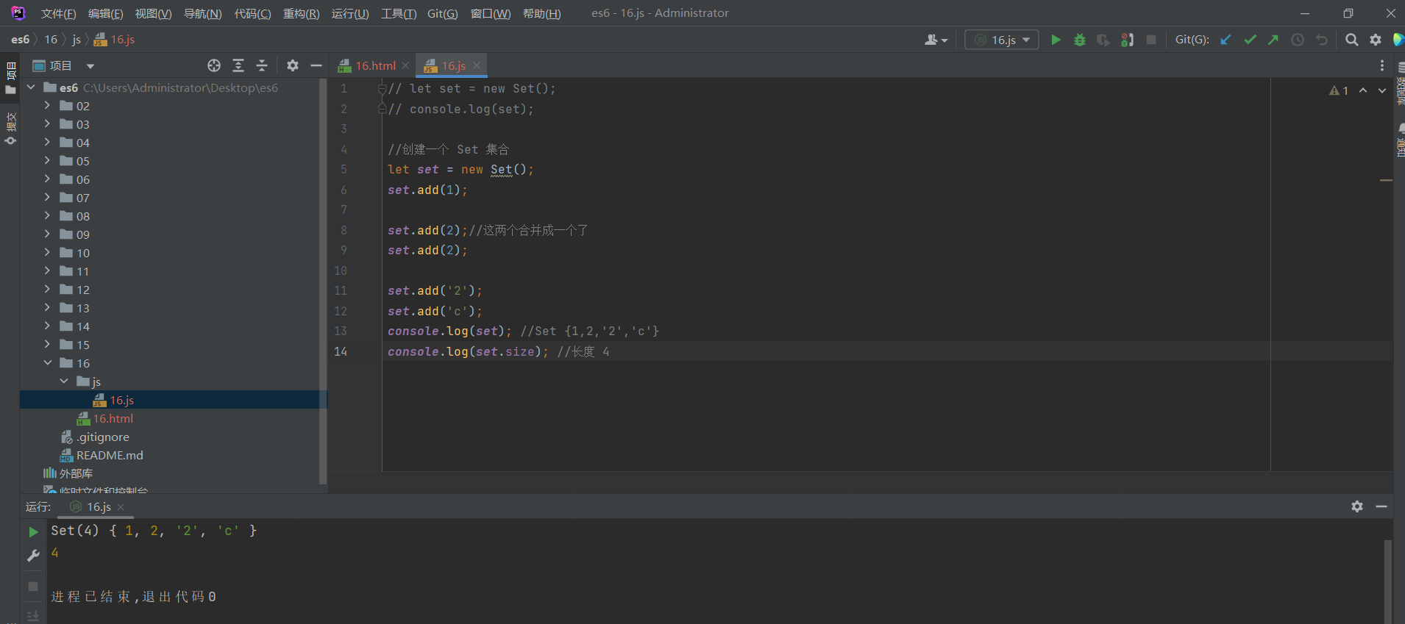
Task: Open Search Everywhere magnifier
Action: point(1352,40)
